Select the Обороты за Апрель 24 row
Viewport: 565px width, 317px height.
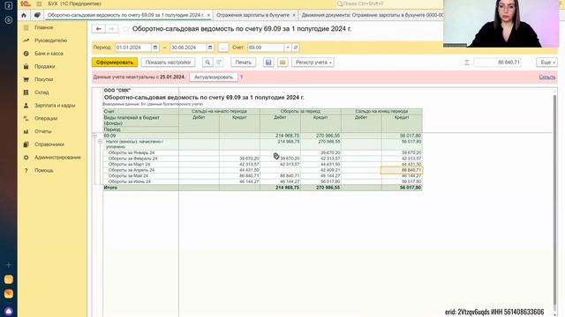(x=263, y=170)
